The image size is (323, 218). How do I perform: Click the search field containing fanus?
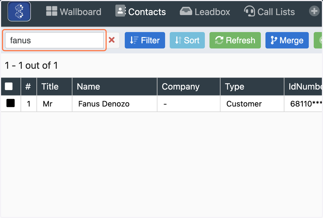pos(54,40)
